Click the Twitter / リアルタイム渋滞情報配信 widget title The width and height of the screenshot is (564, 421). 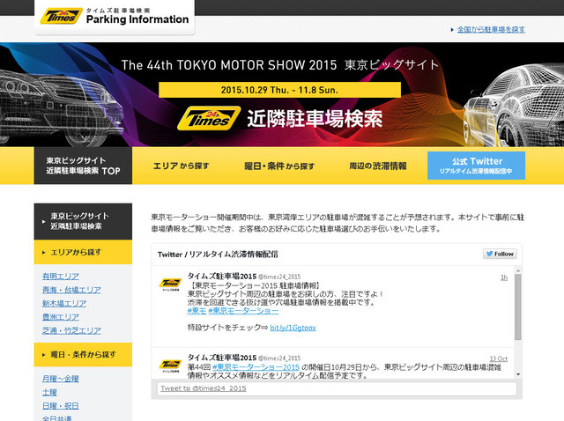(218, 255)
